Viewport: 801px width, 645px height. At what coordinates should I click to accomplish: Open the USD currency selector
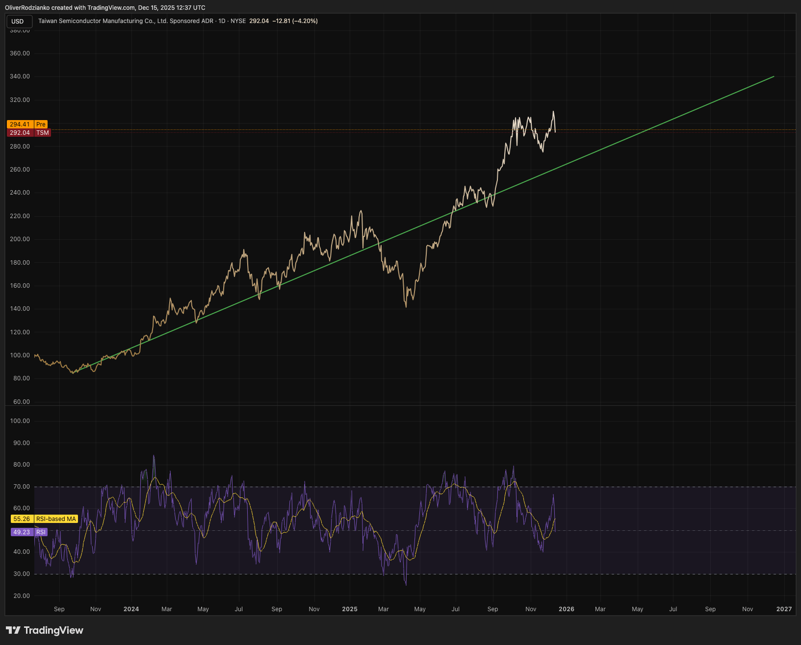click(x=19, y=21)
